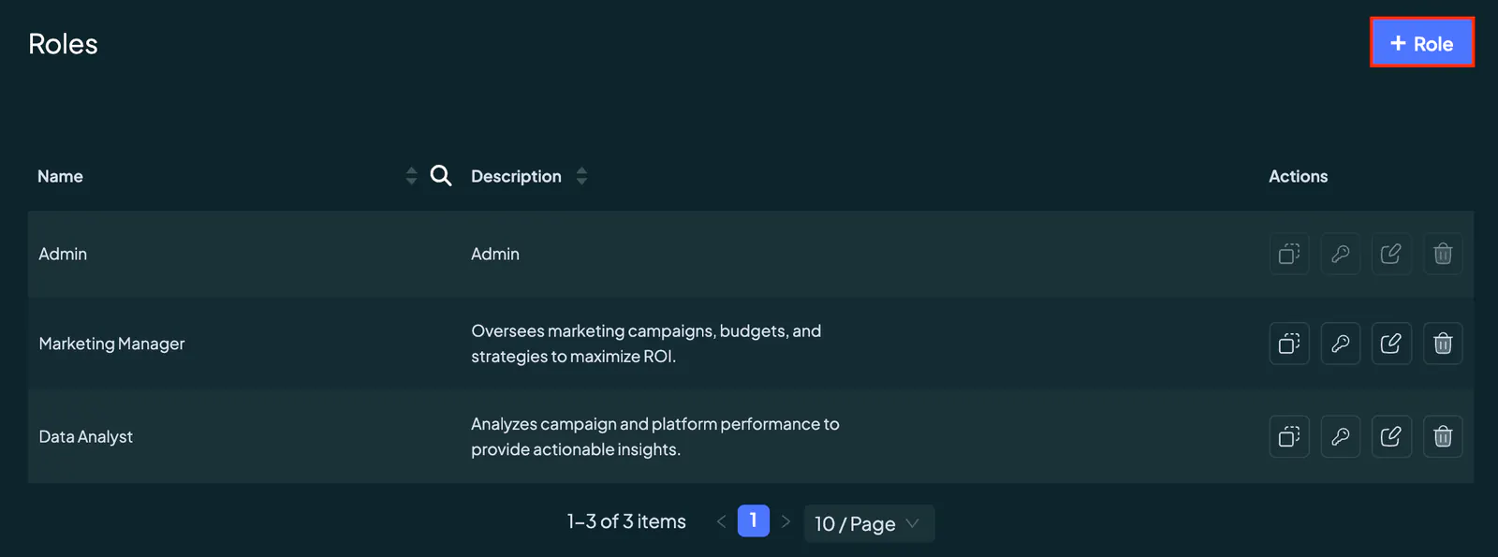Delete the Marketing Manager role
1498x557 pixels.
click(x=1443, y=344)
